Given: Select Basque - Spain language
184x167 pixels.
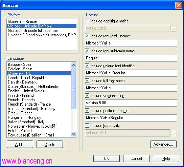Looking at the screenshot, I should [39, 64].
